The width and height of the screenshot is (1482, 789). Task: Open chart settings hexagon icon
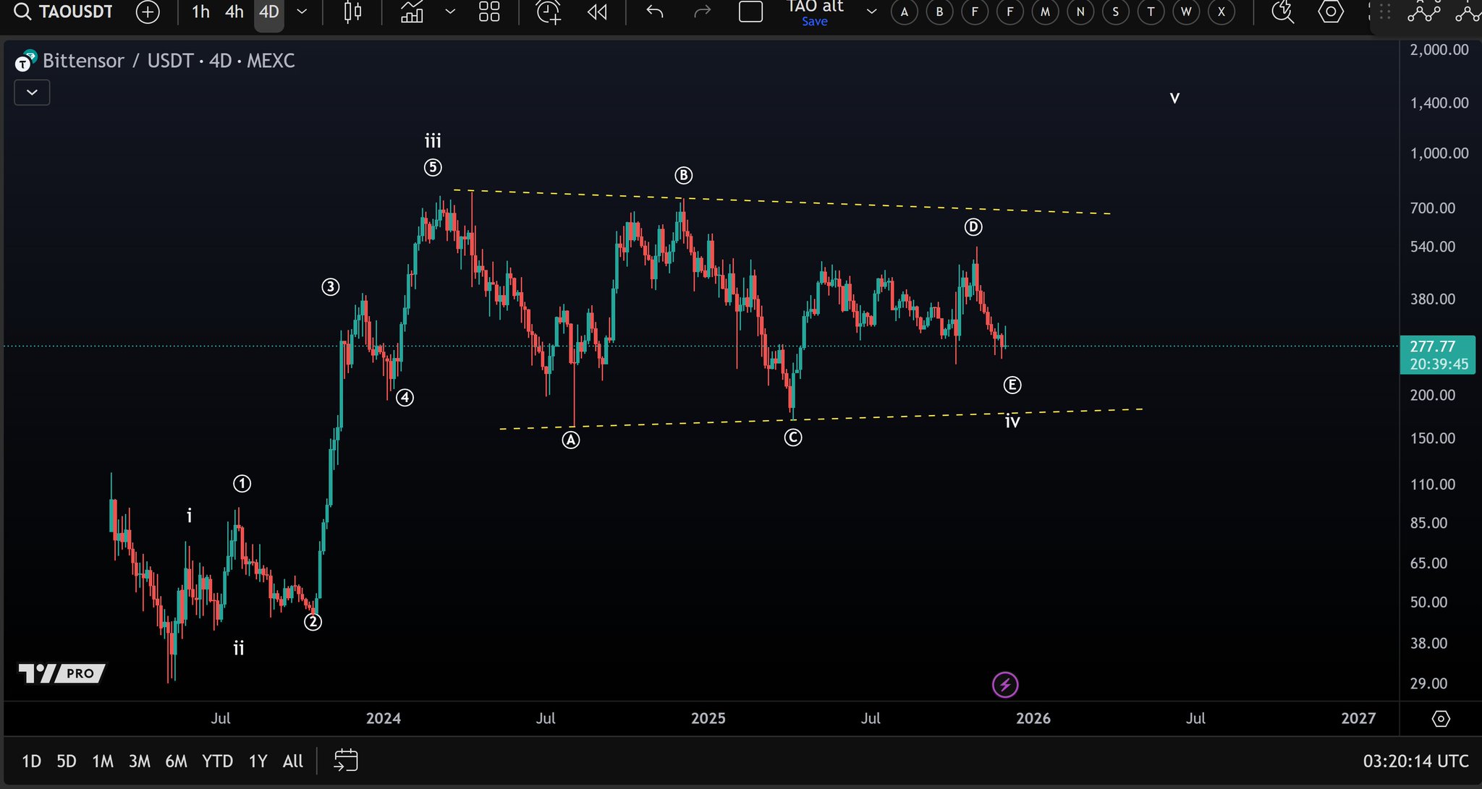pyautogui.click(x=1330, y=12)
